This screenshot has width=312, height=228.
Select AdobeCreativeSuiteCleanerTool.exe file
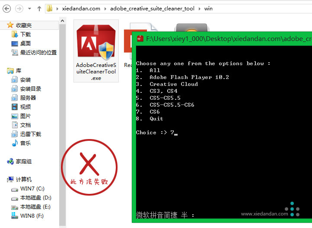coord(96,51)
